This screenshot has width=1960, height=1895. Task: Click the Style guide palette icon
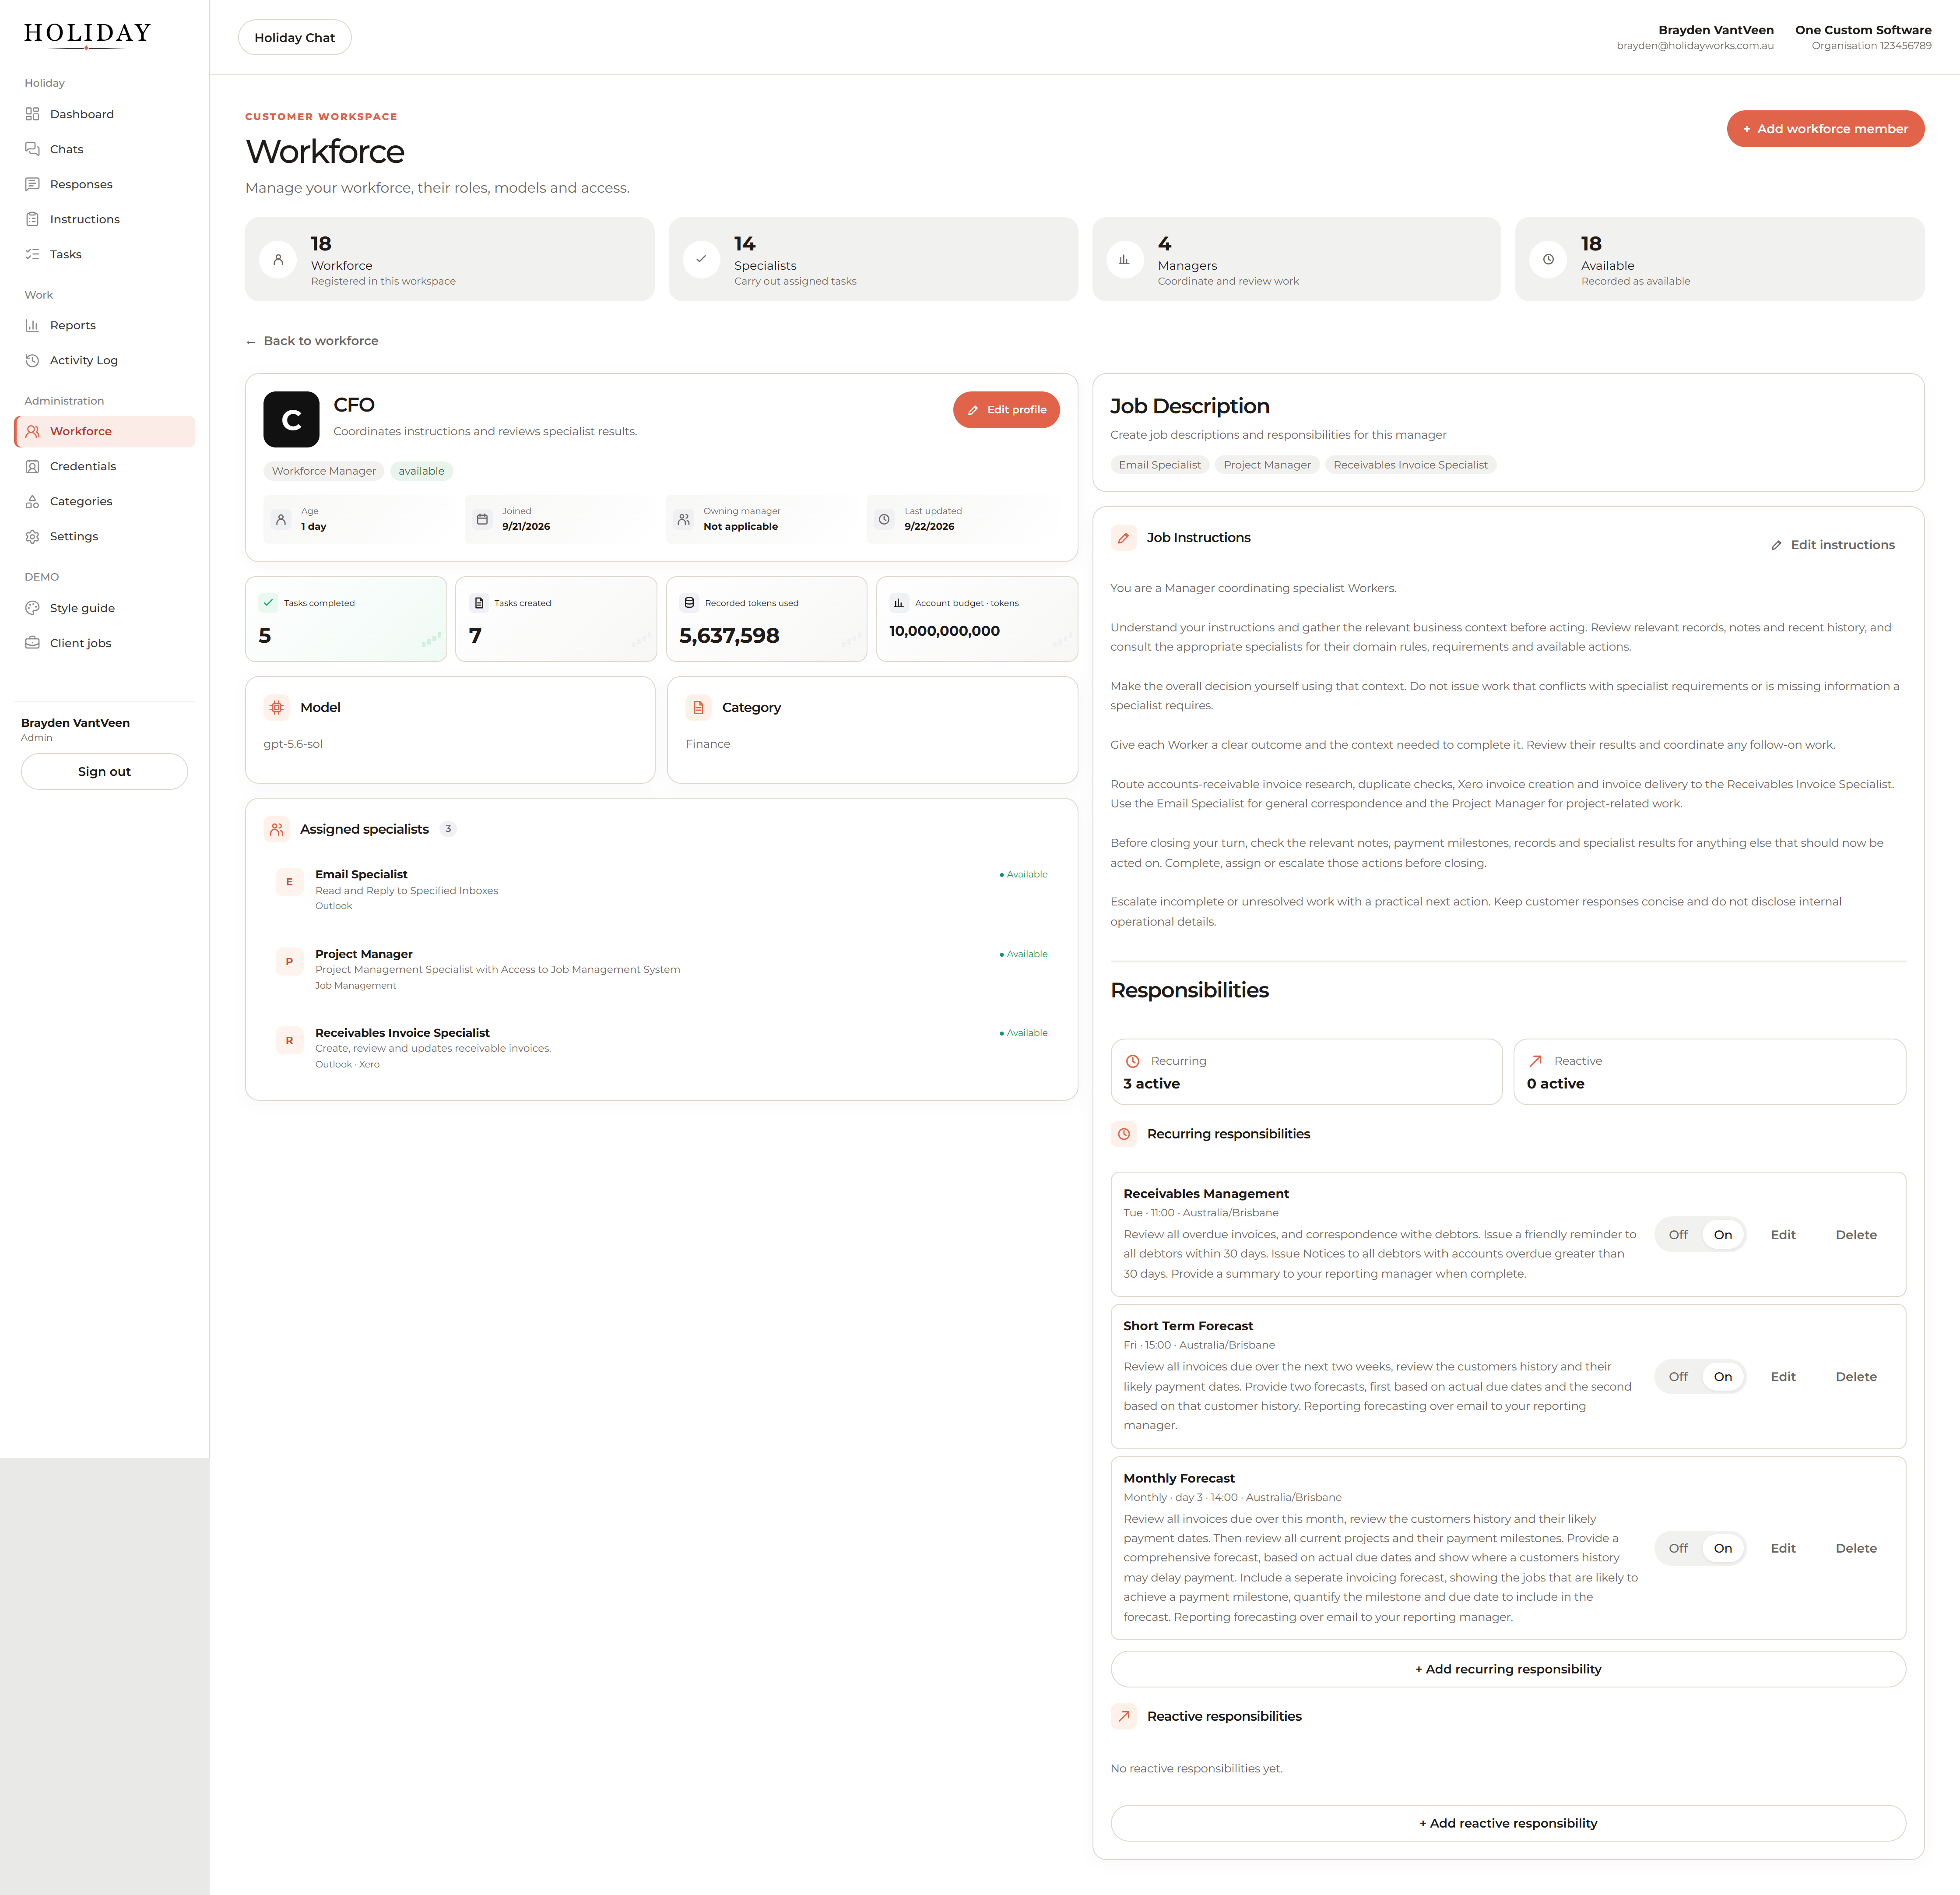coord(32,608)
